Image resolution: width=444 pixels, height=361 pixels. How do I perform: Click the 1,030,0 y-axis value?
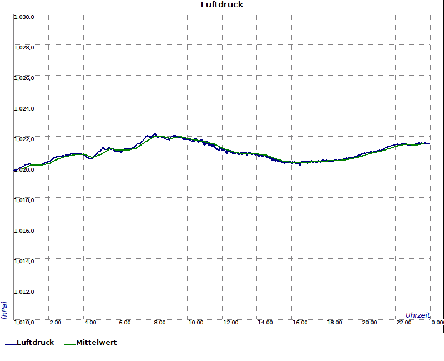pos(24,17)
